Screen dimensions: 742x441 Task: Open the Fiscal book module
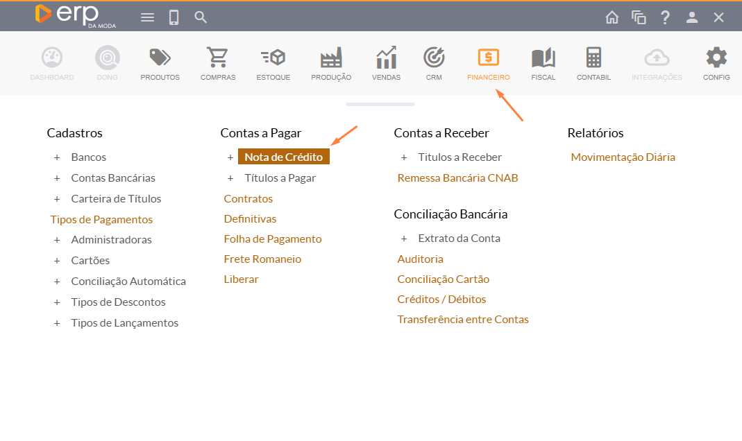(x=543, y=58)
